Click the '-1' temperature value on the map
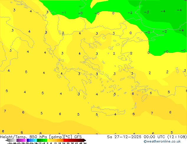This screenshot has height=144, width=187. (x=64, y=13)
